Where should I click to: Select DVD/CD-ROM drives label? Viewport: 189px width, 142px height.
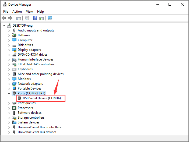(x=33, y=55)
